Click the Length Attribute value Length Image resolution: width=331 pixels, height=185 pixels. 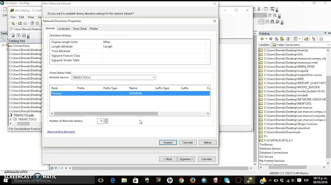coord(108,46)
